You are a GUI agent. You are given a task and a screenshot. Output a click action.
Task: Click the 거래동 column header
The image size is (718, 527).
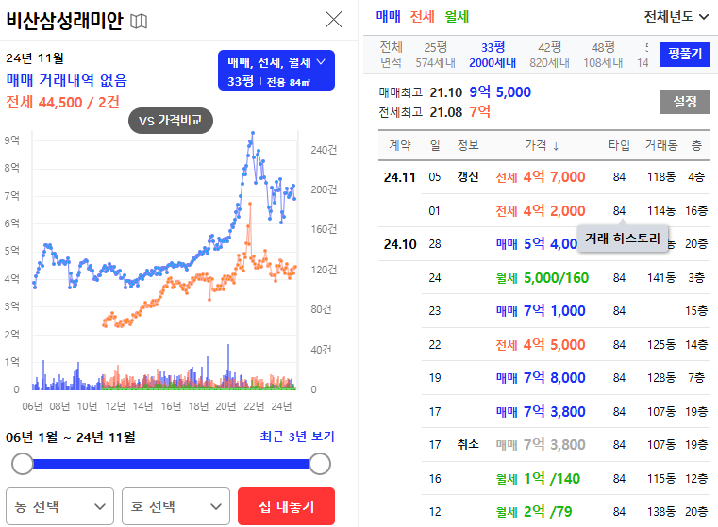pyautogui.click(x=661, y=145)
